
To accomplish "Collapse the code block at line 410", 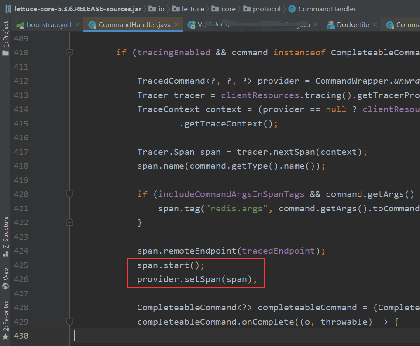I will click(x=70, y=52).
